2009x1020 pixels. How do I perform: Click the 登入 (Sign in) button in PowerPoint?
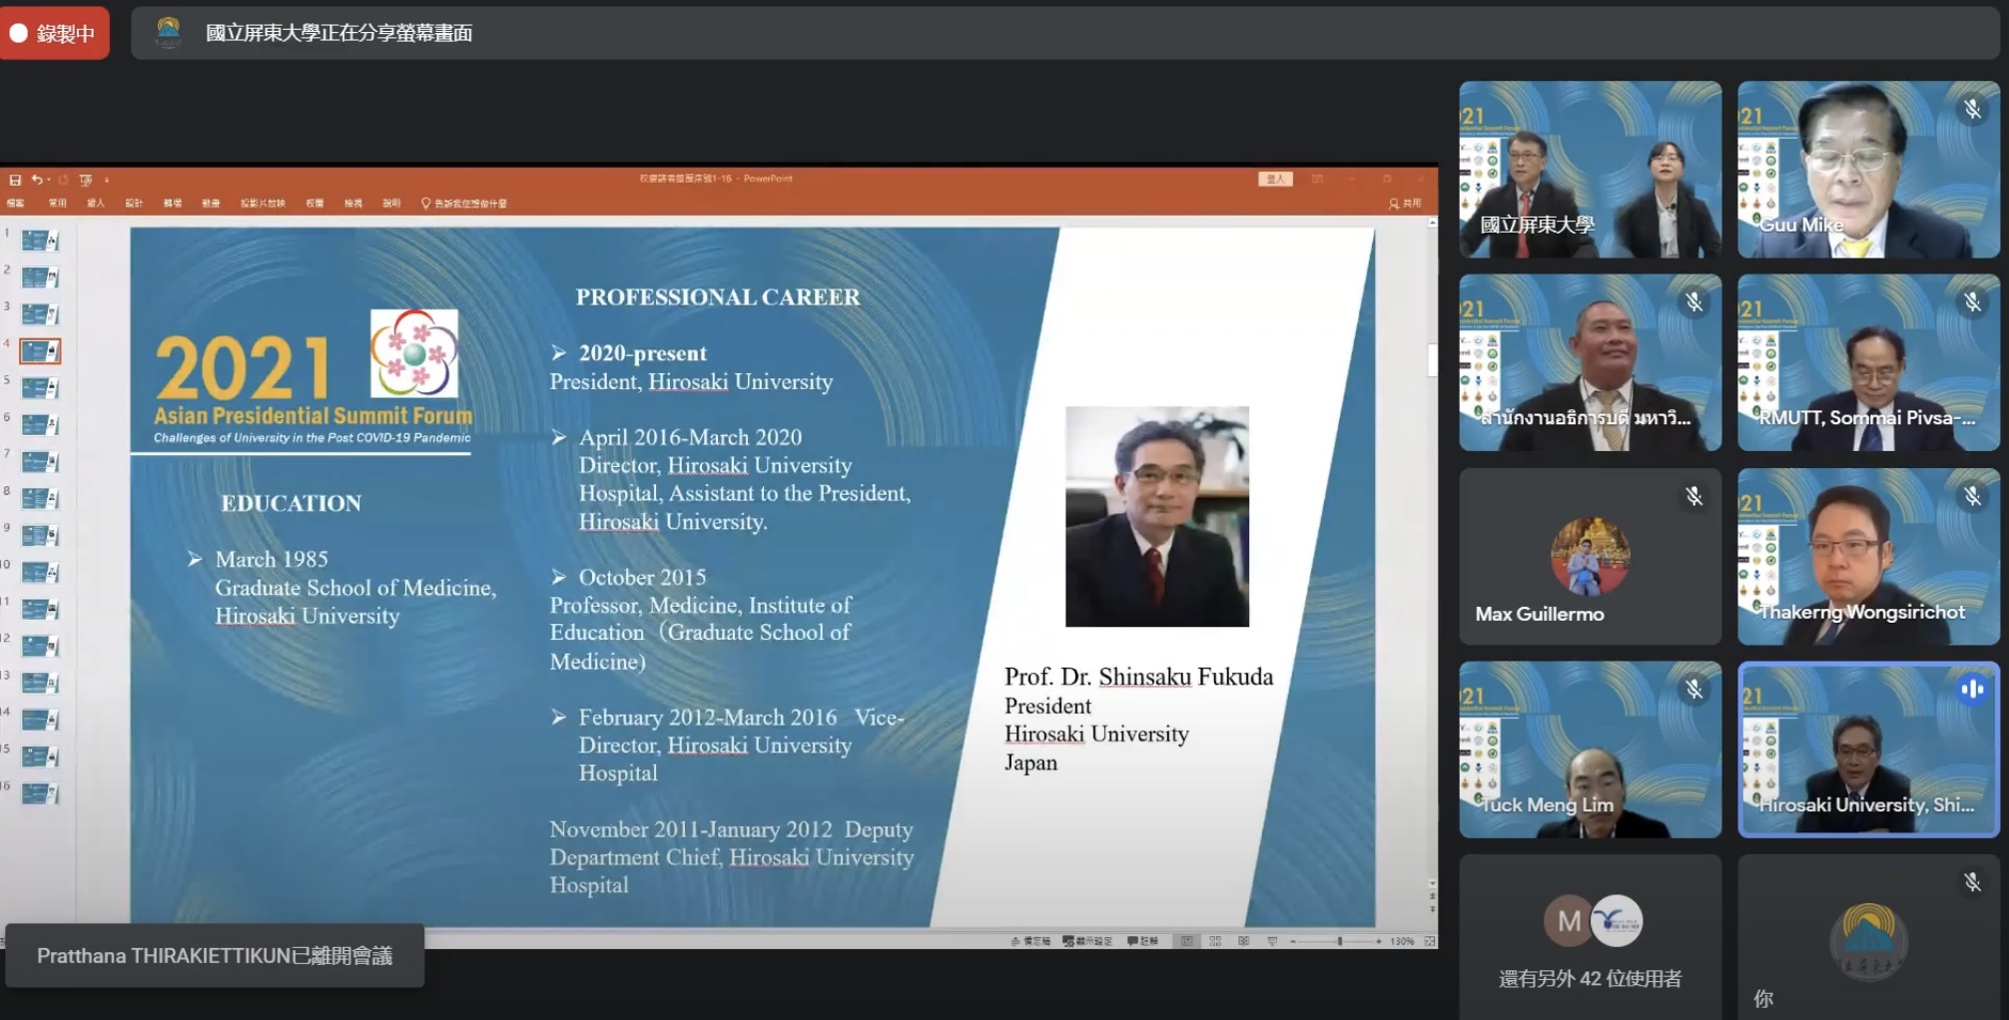1275,180
